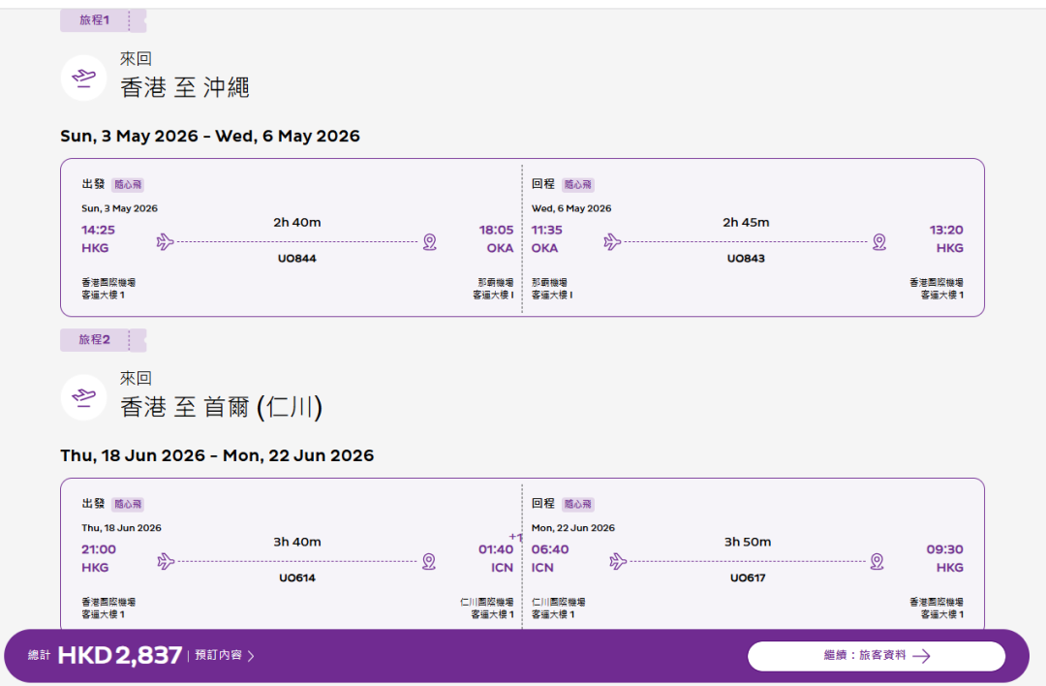This screenshot has width=1046, height=686.
Task: Click destination pin icon on UO843 flight
Action: coord(879,241)
